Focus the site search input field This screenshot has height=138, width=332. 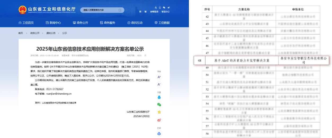click(x=99, y=10)
